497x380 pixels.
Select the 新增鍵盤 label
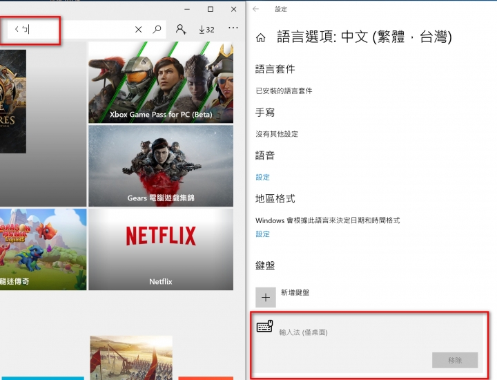[x=295, y=292]
